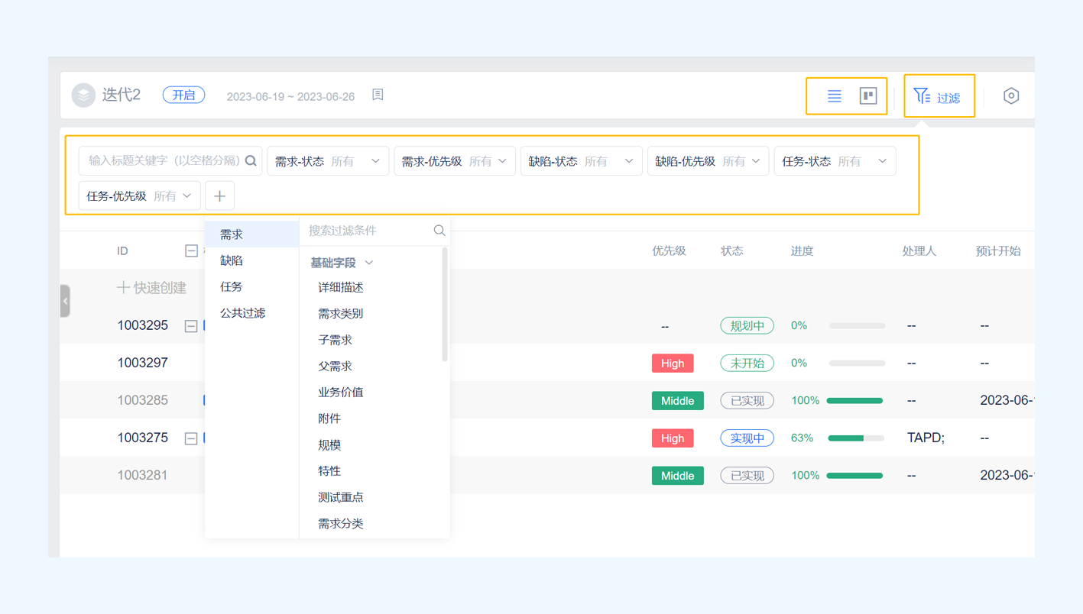Choose 父需求 filter field
1083x614 pixels.
(x=335, y=366)
